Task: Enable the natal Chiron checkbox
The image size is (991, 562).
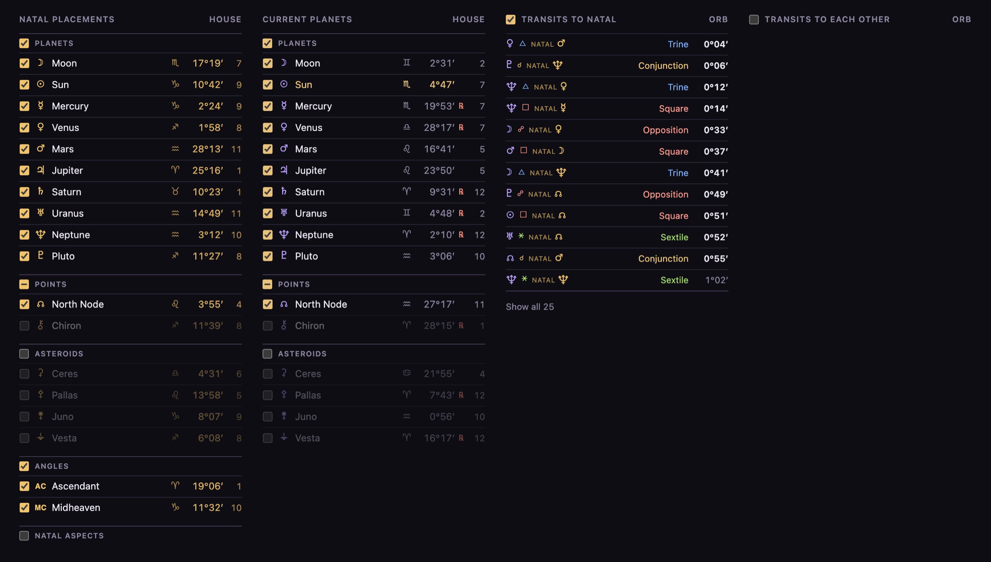Action: click(x=24, y=326)
